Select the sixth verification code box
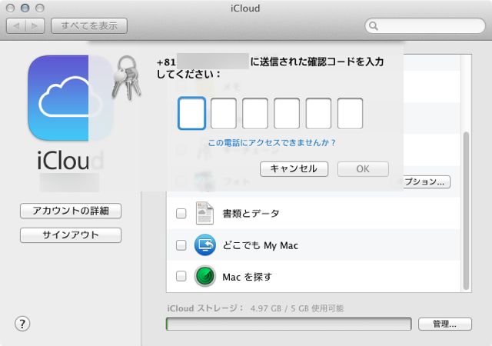This screenshot has width=492, height=346. 351,113
